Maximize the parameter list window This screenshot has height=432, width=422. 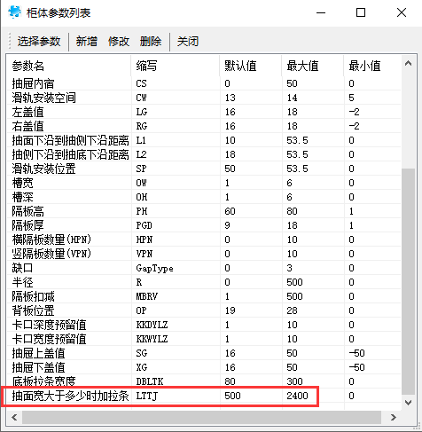click(x=361, y=12)
